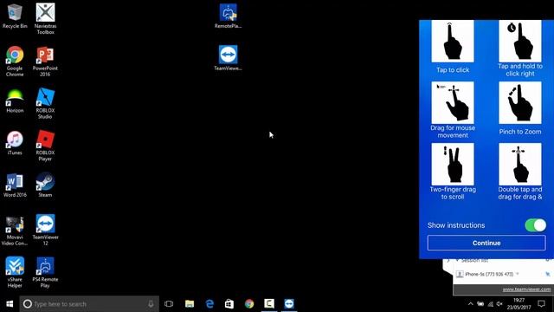The image size is (554, 312).
Task: Switch to the Camtasia taskbar app
Action: (x=269, y=304)
